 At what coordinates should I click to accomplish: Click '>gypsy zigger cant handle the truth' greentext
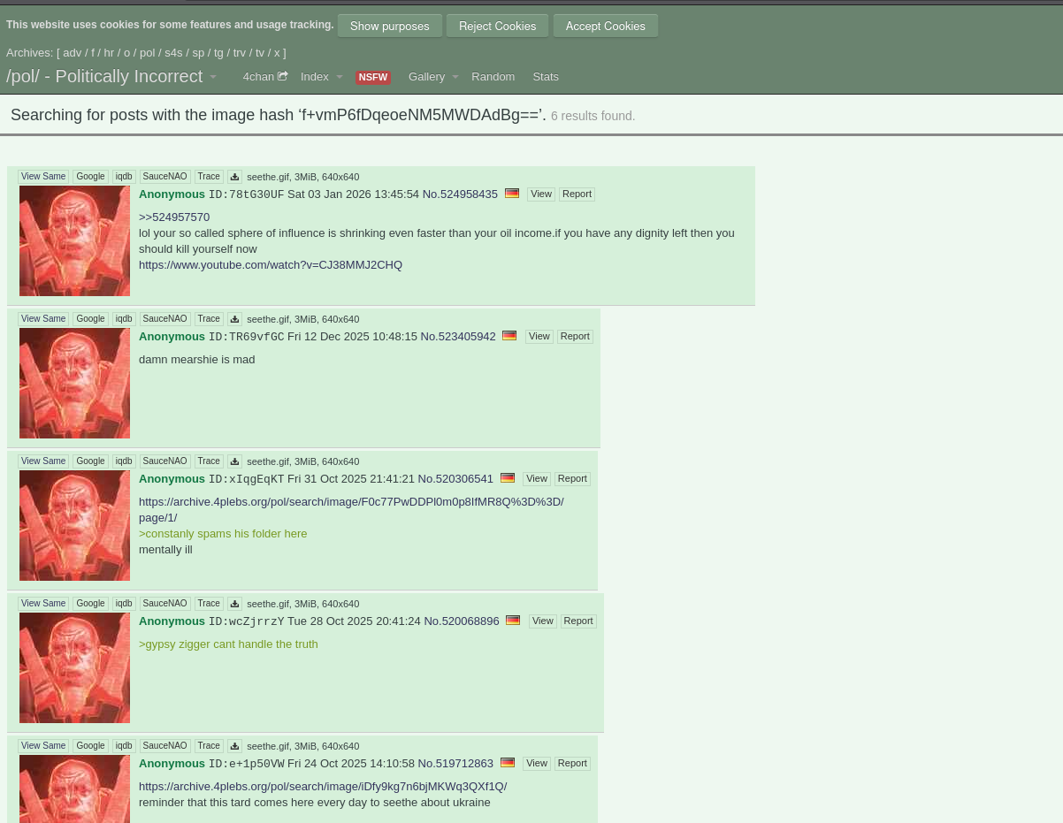pos(228,644)
